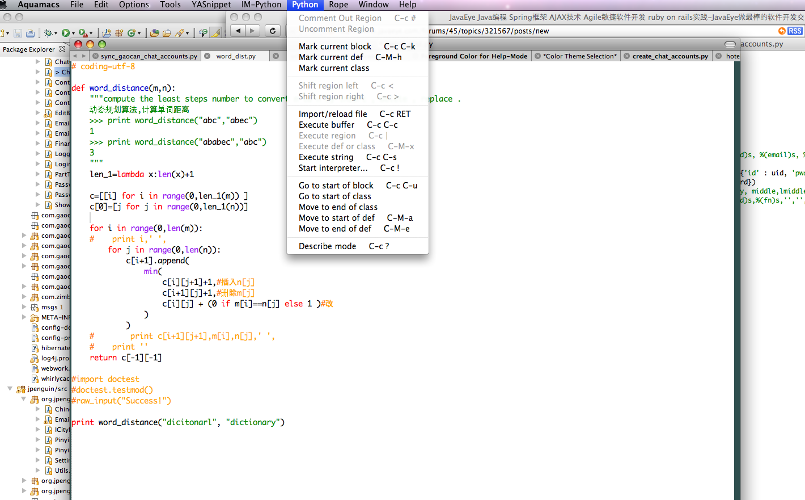This screenshot has width=805, height=500.
Task: Click the Open Type folder icon
Action: coord(154,33)
